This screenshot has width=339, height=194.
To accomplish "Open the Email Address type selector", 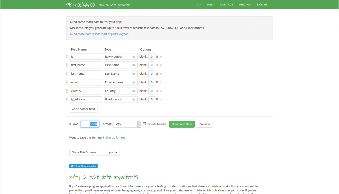I will click(118, 82).
